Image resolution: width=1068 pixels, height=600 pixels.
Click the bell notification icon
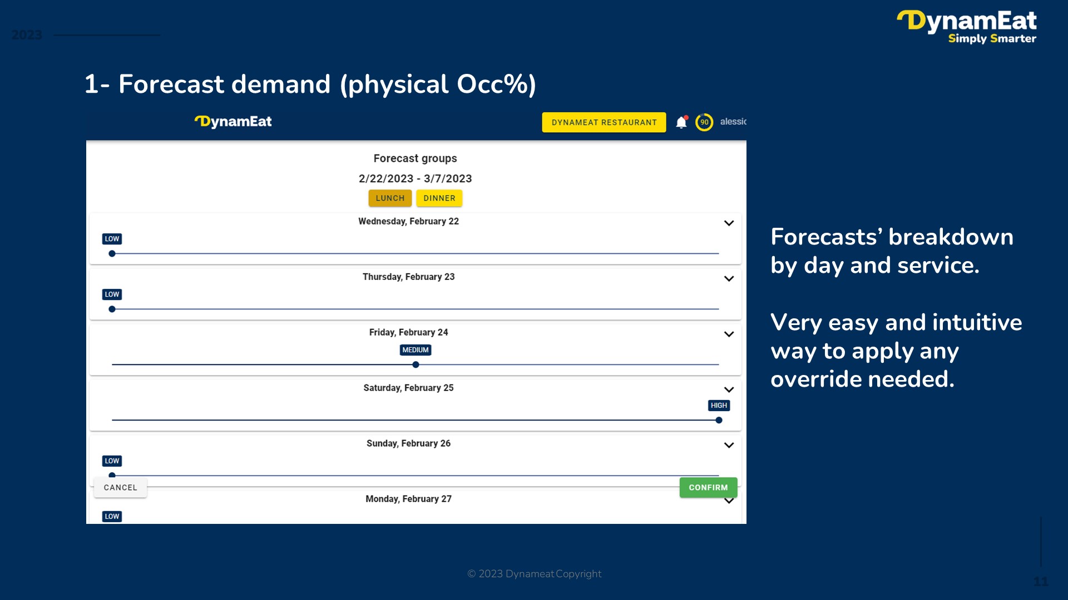pyautogui.click(x=680, y=121)
